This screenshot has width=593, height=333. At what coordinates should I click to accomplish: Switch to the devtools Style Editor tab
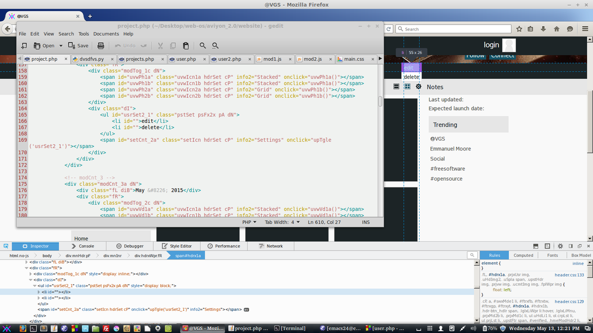(177, 246)
